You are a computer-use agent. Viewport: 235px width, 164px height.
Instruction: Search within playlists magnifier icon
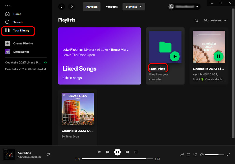coord(196,20)
